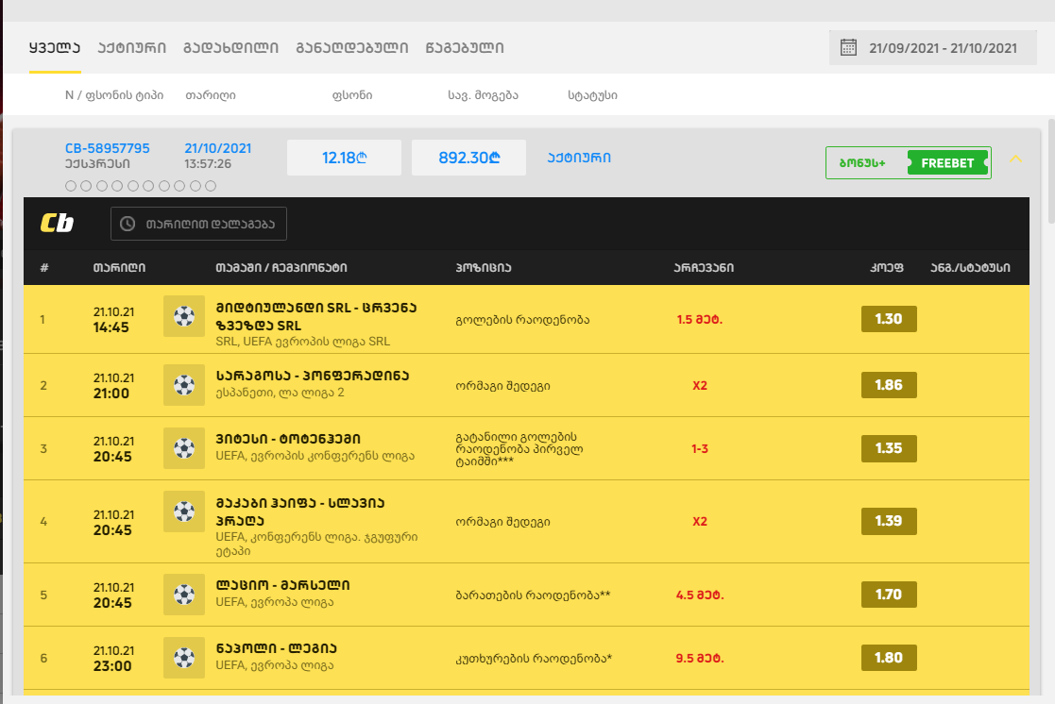Click soccer ball icon for ვიტესი - ტოტენჰემი

(184, 448)
